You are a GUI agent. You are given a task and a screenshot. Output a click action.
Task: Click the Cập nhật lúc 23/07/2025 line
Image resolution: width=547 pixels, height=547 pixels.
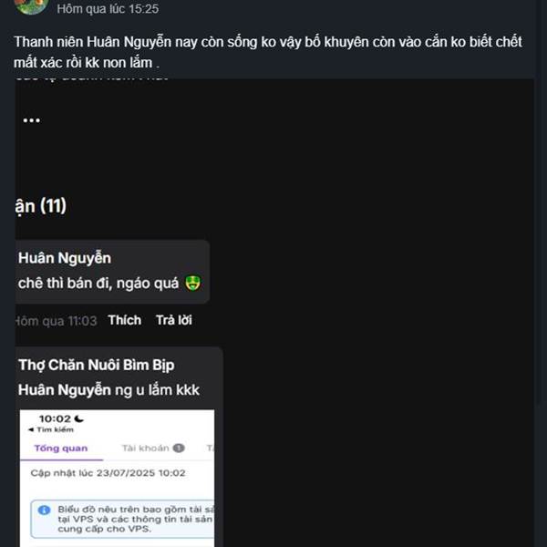pos(108,473)
